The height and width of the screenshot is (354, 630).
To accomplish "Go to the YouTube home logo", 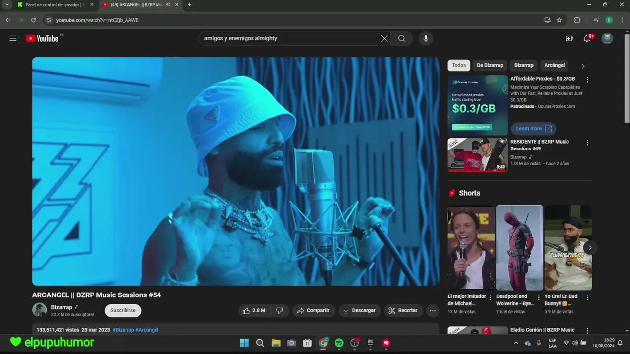I will (42, 38).
